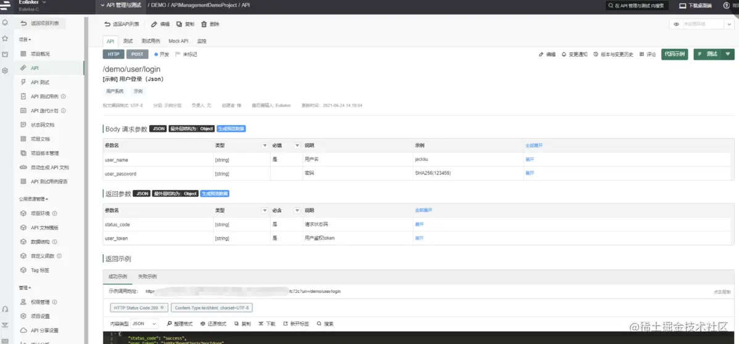Open 类型 filter in return parameters table
Image resolution: width=739 pixels, height=344 pixels.
pos(265,211)
